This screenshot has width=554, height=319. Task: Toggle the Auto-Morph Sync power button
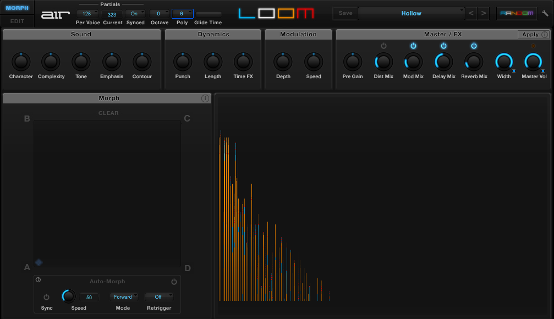(46, 297)
